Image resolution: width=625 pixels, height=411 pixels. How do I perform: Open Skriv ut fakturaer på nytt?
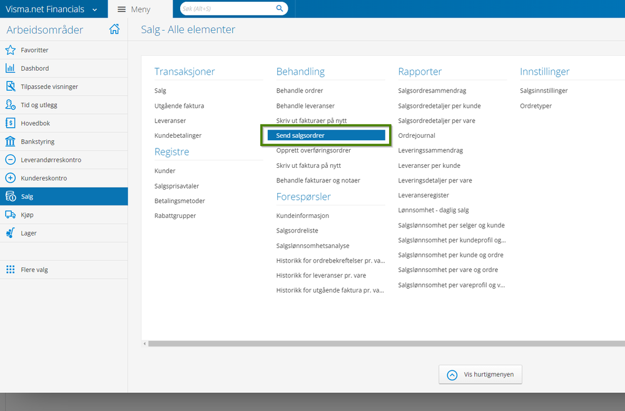pyautogui.click(x=312, y=120)
